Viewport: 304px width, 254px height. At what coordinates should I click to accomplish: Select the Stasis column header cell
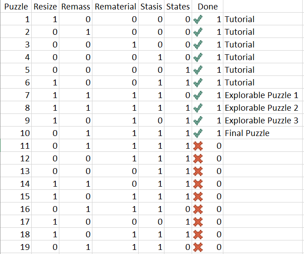coord(151,7)
